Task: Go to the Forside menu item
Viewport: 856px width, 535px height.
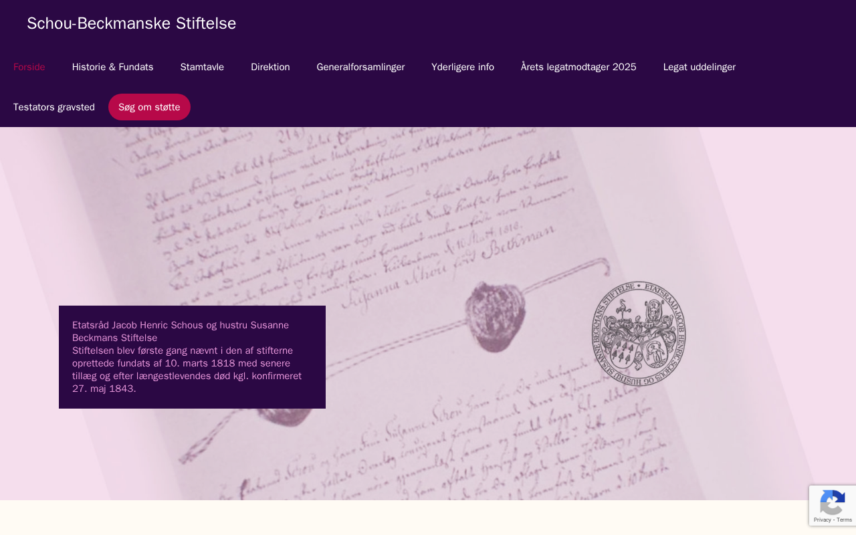Action: pyautogui.click(x=29, y=67)
